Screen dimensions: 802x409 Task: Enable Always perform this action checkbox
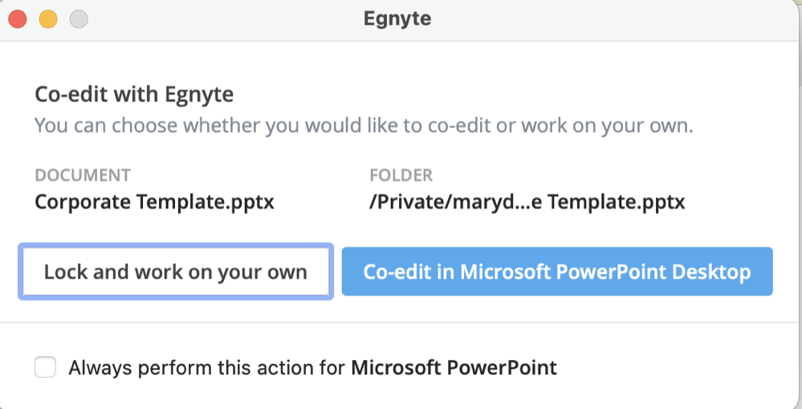(45, 367)
